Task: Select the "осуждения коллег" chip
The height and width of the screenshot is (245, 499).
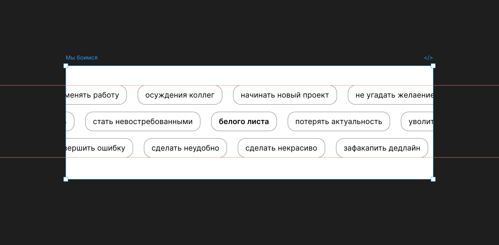Action: point(180,95)
